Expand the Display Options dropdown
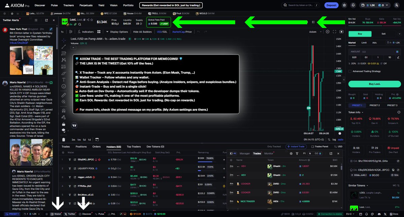The width and height of the screenshot is (404, 217). coord(117,32)
